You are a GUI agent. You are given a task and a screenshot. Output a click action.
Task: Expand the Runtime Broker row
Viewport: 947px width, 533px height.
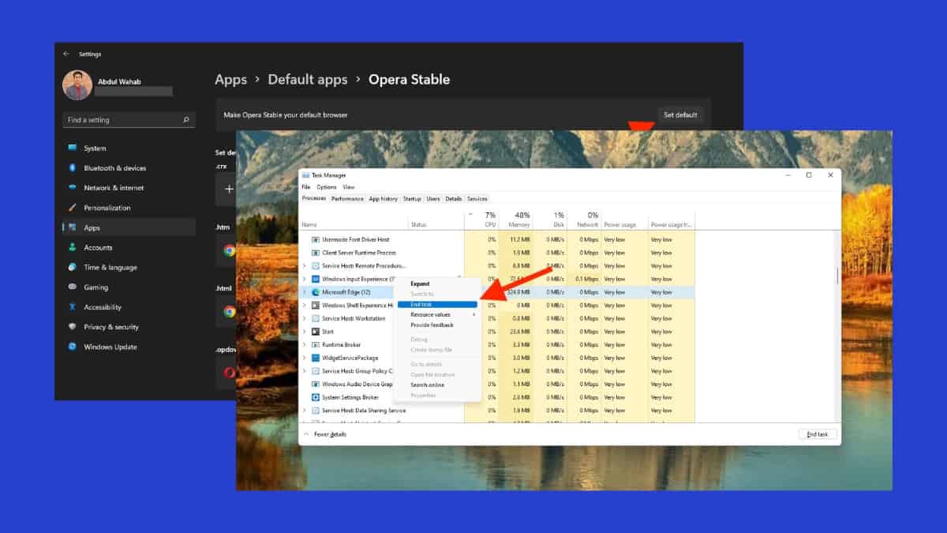pyautogui.click(x=305, y=345)
